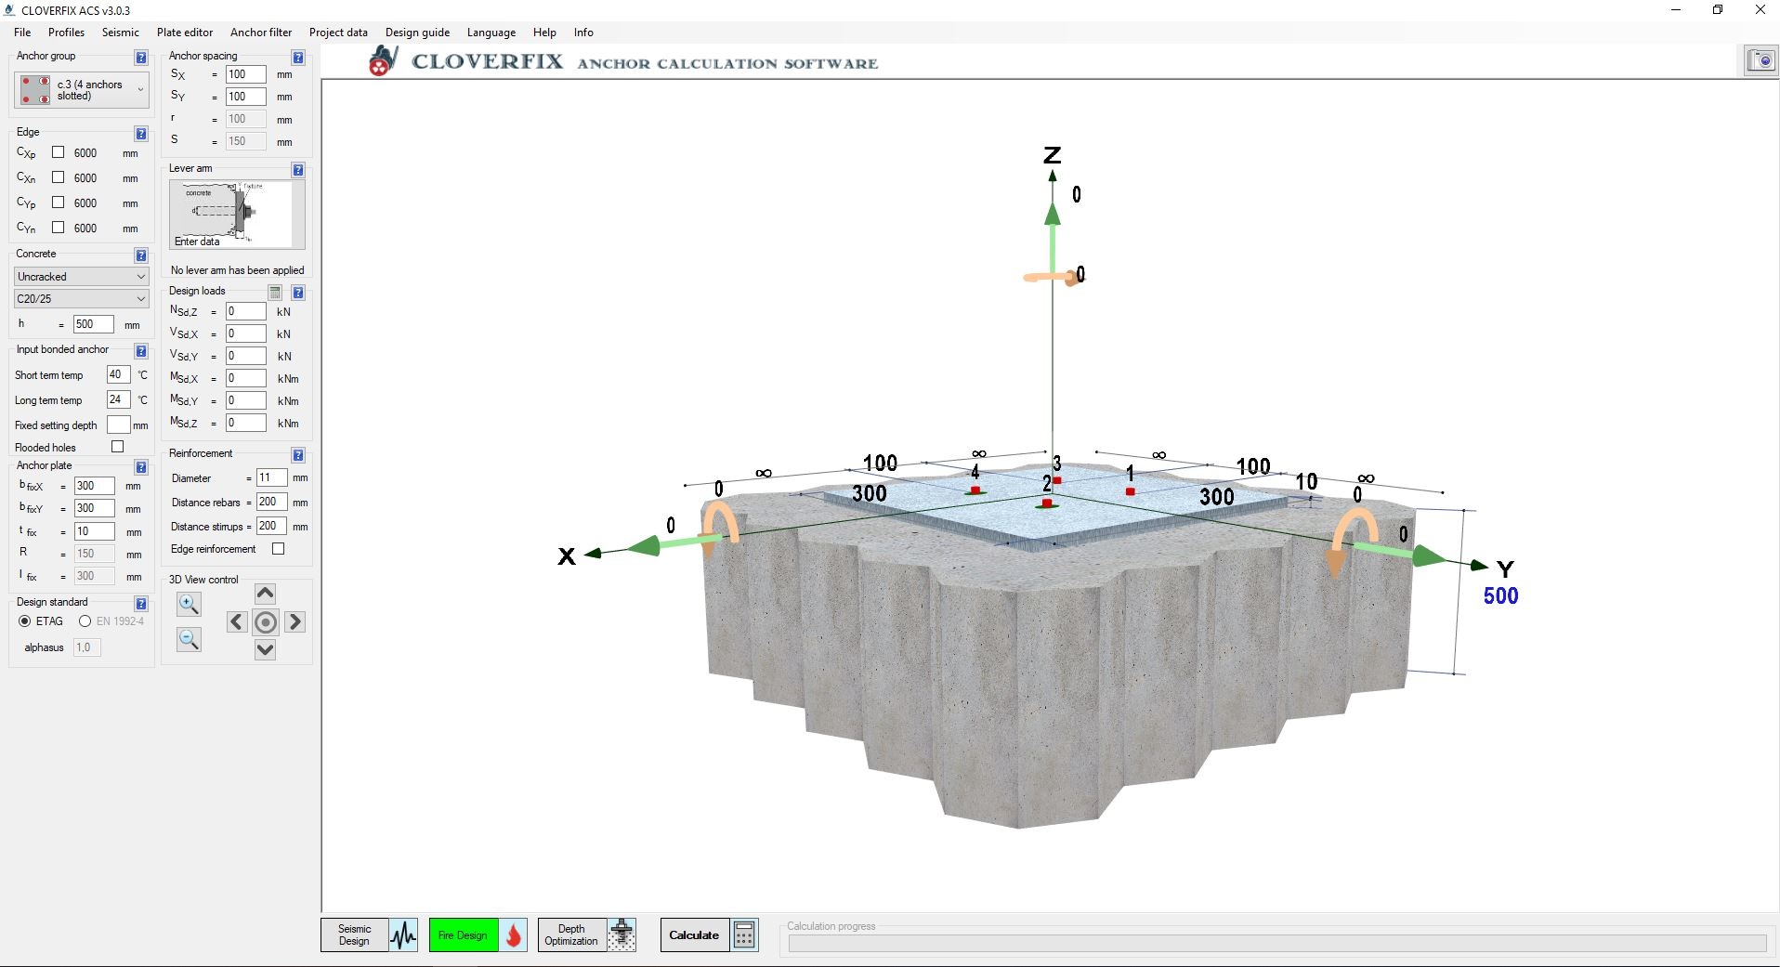Screen dimensions: 1780x967
Task: Reset 3D view to center
Action: [x=266, y=622]
